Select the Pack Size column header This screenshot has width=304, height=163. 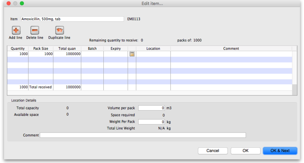(x=41, y=49)
